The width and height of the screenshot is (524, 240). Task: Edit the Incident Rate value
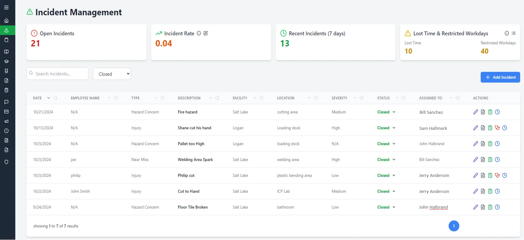point(205,33)
